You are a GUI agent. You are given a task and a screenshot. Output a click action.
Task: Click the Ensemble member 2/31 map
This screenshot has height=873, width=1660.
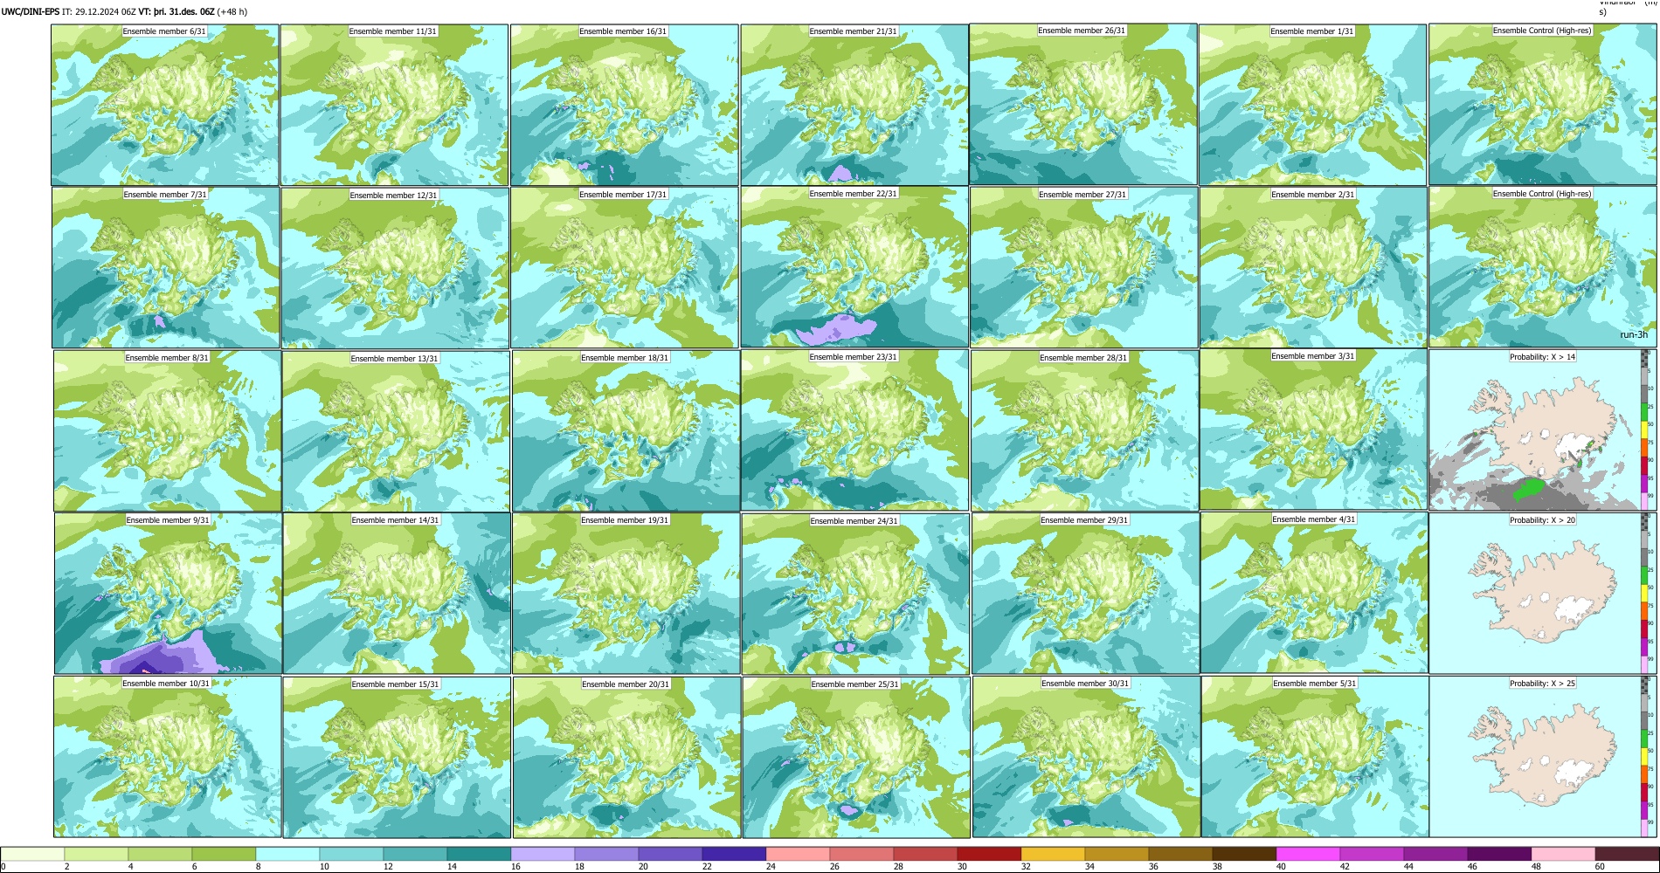[x=1313, y=267]
